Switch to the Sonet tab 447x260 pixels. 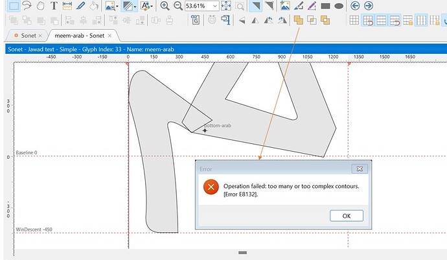[29, 36]
